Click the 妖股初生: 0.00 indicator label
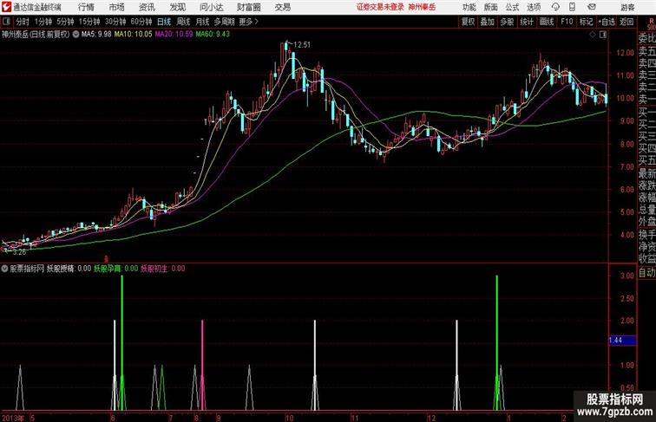Viewport: 656px width, 422px height. [x=163, y=269]
